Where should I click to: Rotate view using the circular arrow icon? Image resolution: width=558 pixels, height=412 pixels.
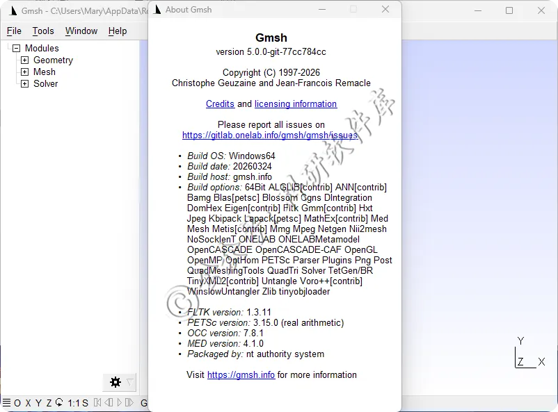[x=59, y=403]
